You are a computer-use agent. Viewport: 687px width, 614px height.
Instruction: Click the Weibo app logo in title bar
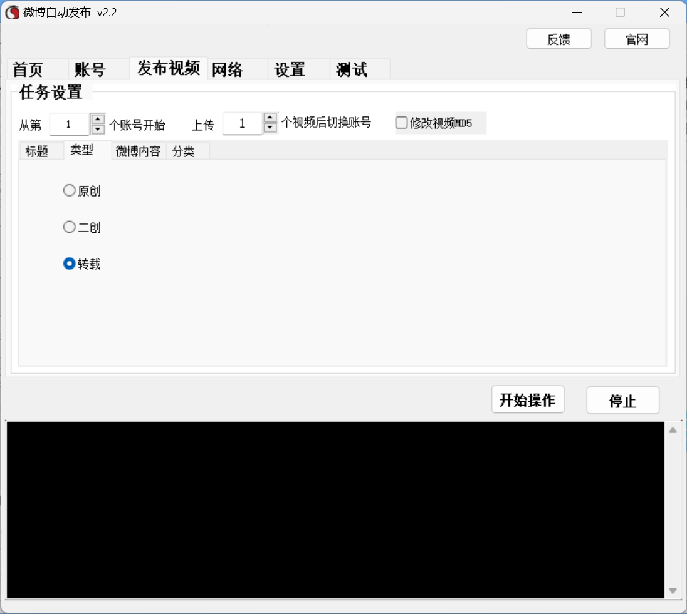coord(13,13)
